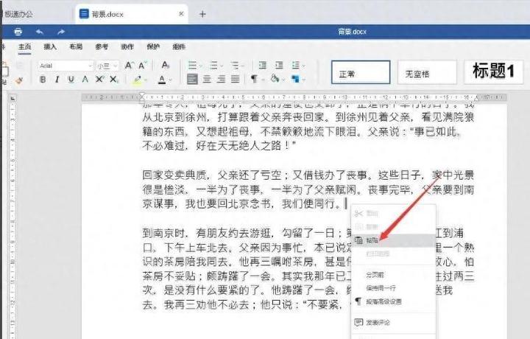This screenshot has height=339, width=530.
Task: Toggle bold formatting
Action: 42,80
